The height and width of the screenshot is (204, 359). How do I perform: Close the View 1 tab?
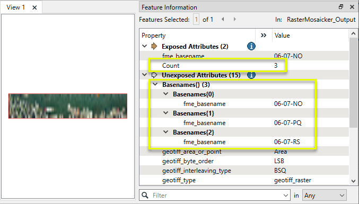click(34, 7)
